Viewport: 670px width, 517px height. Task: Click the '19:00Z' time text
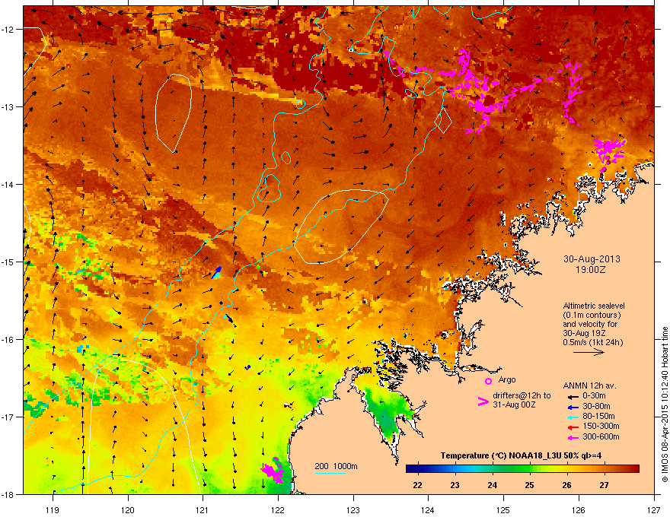click(x=591, y=270)
